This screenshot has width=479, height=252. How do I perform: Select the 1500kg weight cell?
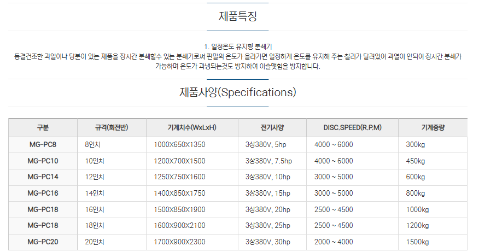(433, 242)
